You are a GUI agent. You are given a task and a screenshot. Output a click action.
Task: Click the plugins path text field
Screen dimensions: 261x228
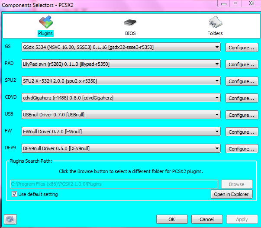pos(114,184)
